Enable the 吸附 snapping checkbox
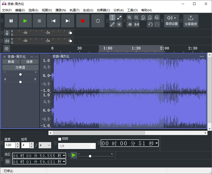The width and height of the screenshot is (212, 174). 60,139
